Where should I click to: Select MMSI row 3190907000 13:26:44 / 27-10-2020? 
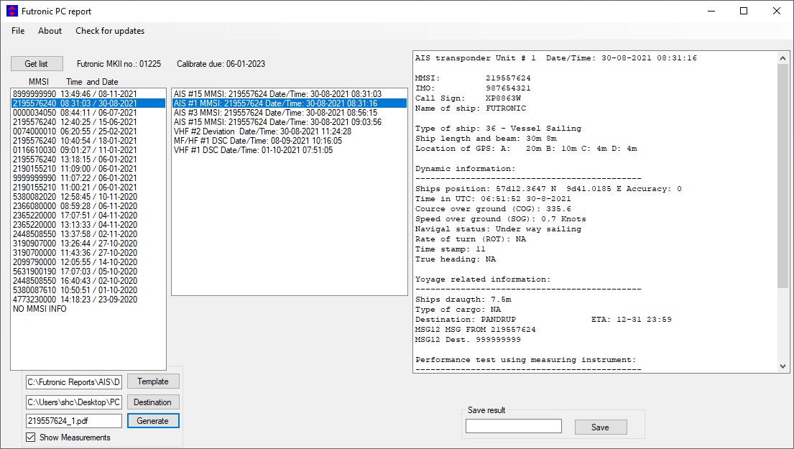click(88, 244)
